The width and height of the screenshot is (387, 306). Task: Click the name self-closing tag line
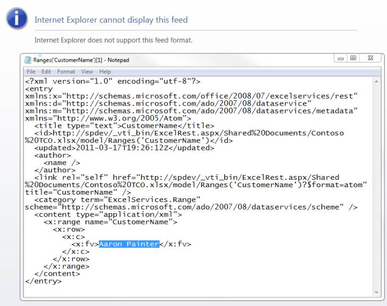tap(62, 163)
